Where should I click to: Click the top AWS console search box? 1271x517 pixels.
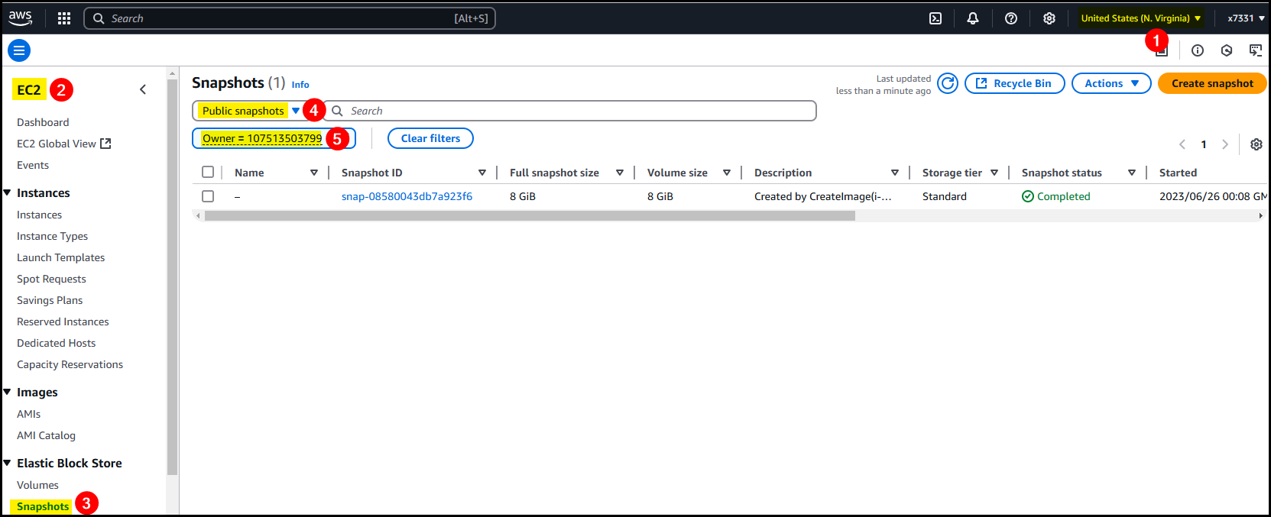click(290, 18)
